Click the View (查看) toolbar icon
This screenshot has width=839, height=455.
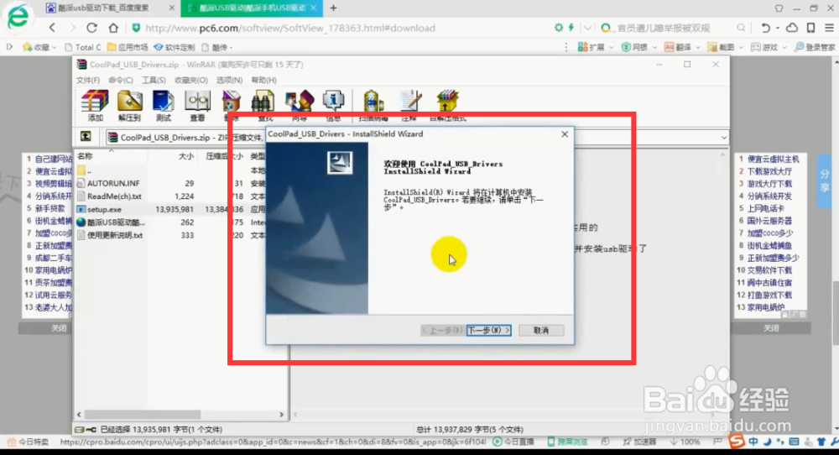(197, 106)
